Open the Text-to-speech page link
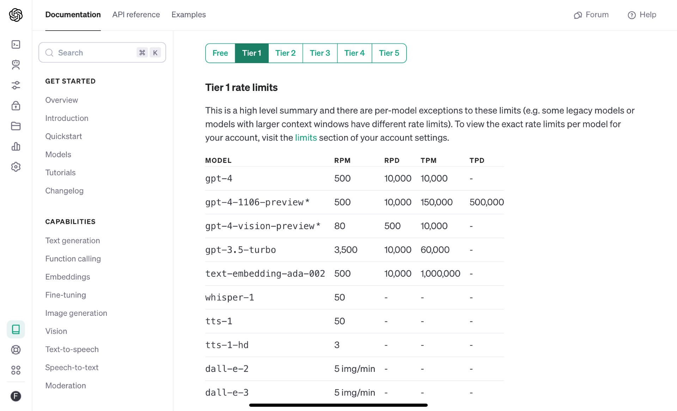This screenshot has height=411, width=677. pos(72,349)
